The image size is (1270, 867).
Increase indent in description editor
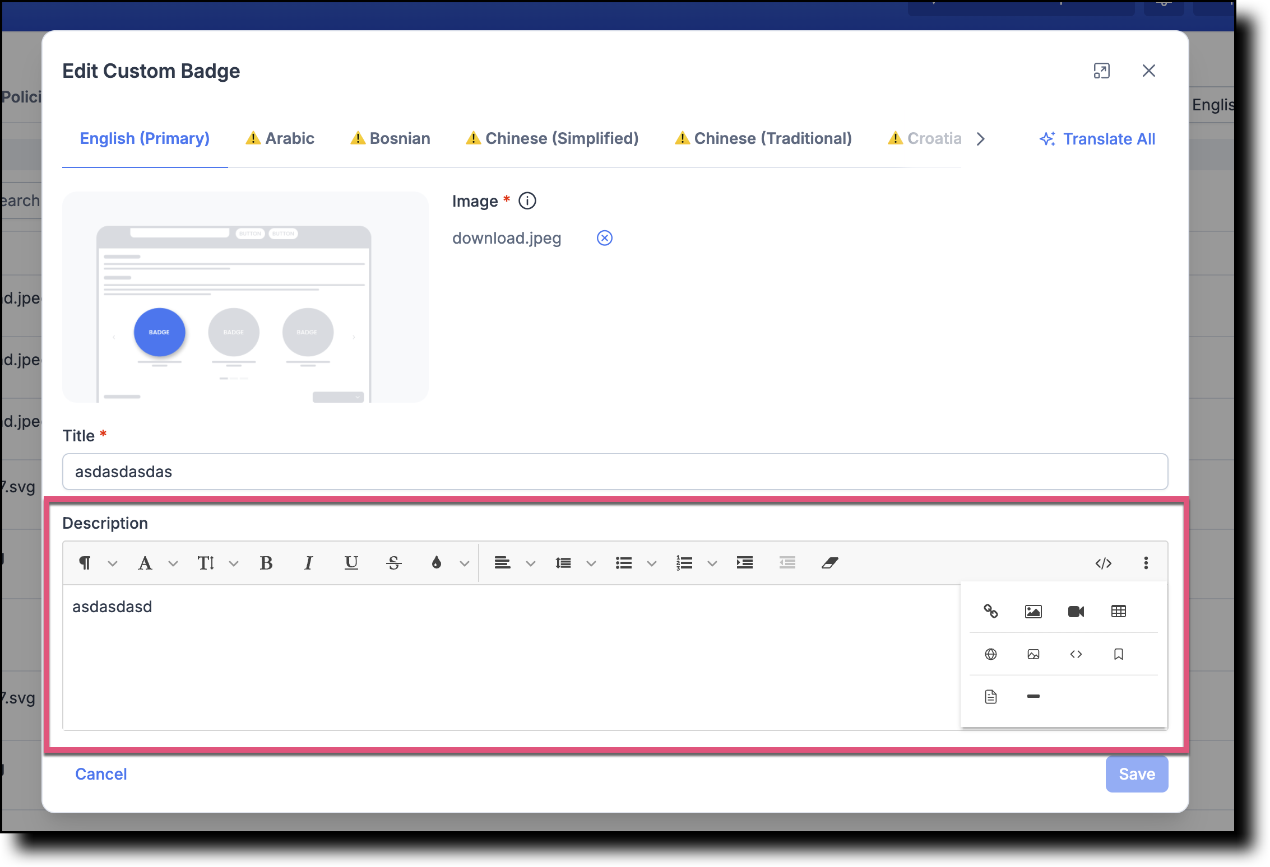[744, 563]
